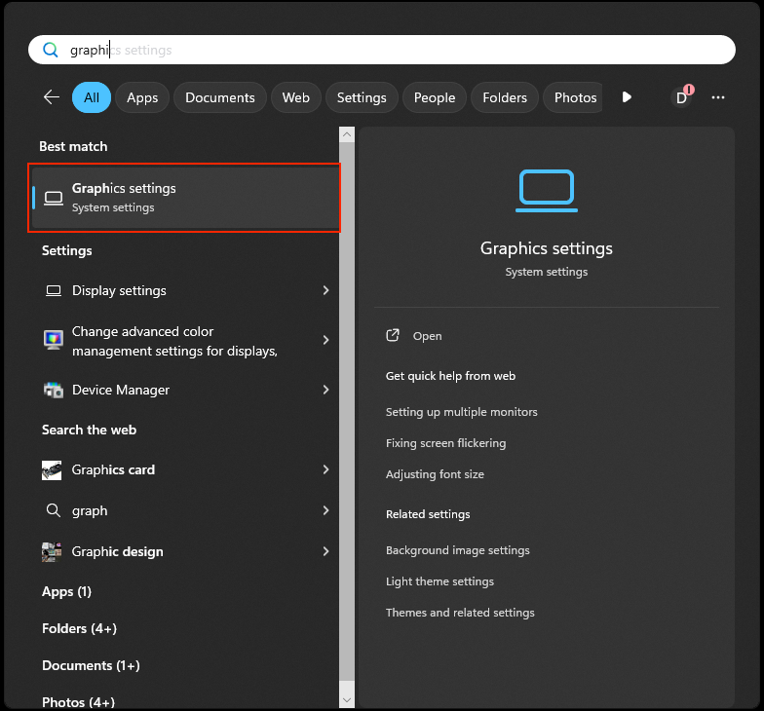Switch to the Folders filter tab
The image size is (764, 711).
click(505, 97)
